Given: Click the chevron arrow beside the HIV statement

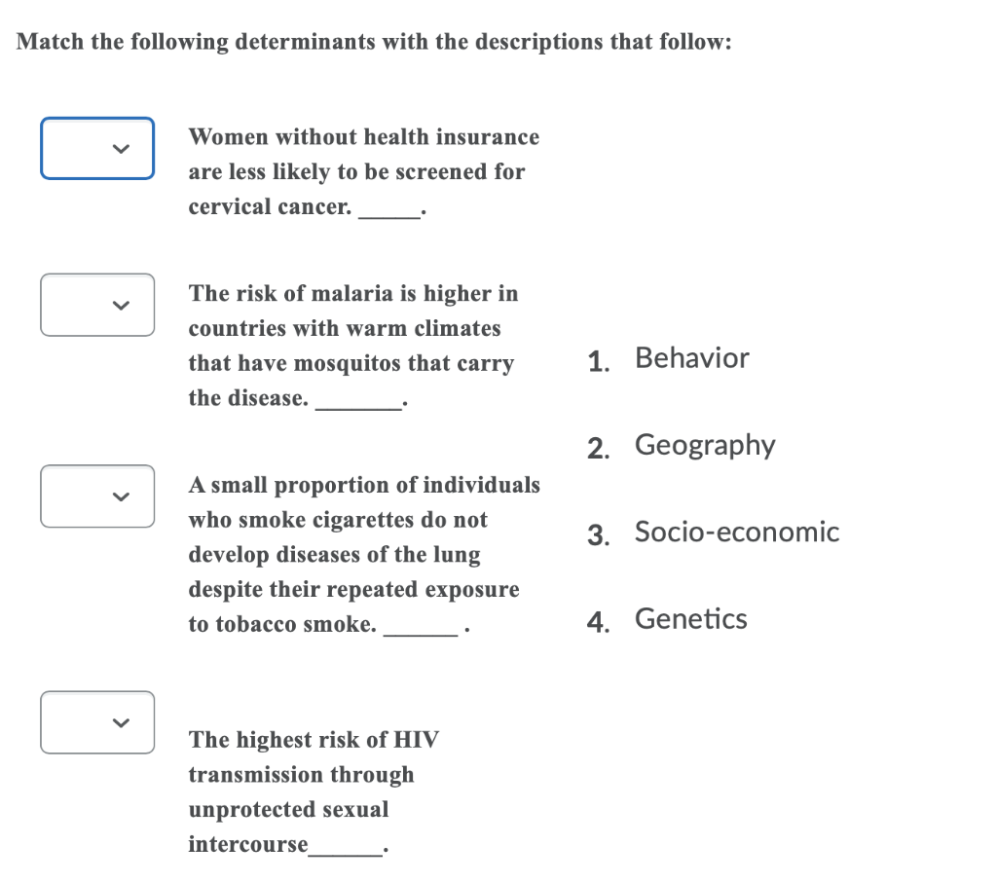Looking at the screenshot, I should pyautogui.click(x=121, y=723).
